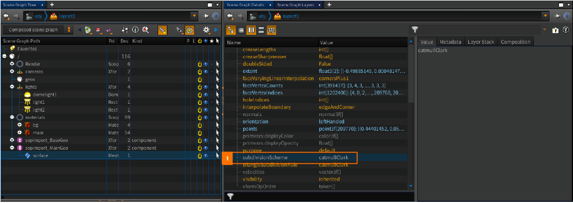
Task: Click right blue arrow in tree toolbar
Action: pyautogui.click(x=216, y=30)
